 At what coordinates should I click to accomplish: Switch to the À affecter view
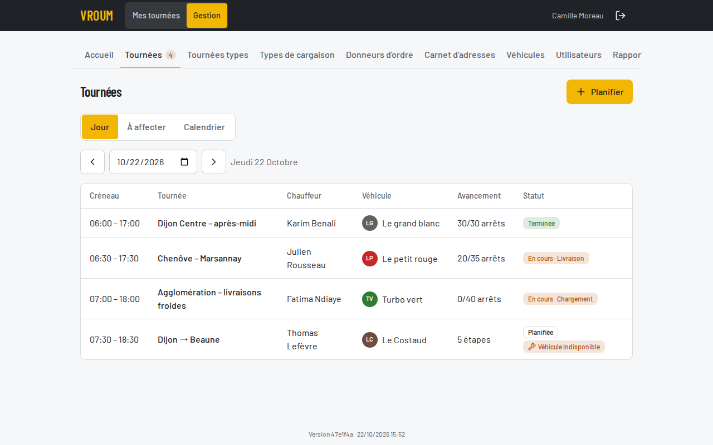coord(146,127)
